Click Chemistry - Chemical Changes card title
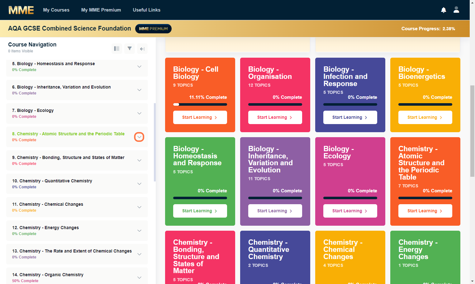Viewport: 475px width, 284px height. [x=343, y=249]
